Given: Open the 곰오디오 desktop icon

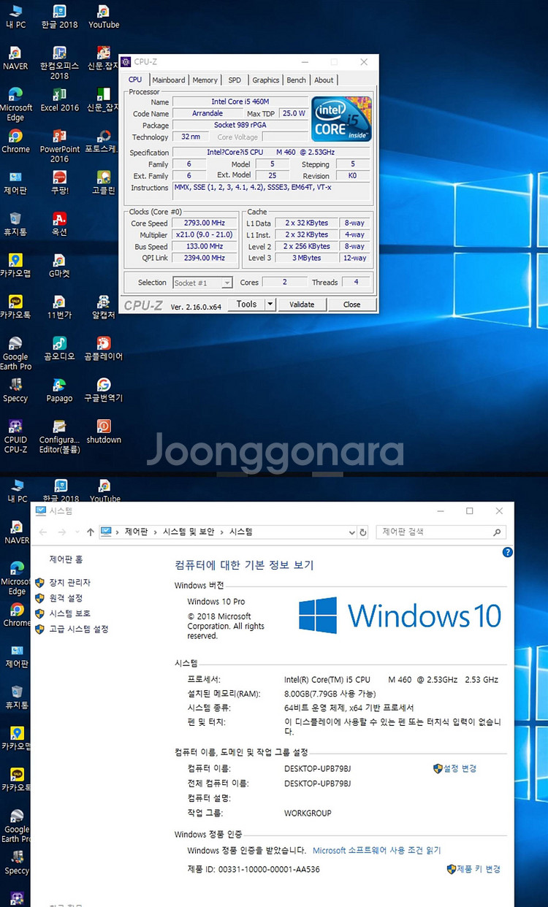Looking at the screenshot, I should (59, 349).
